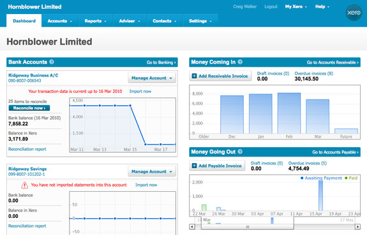Image resolution: width=367 pixels, height=235 pixels.
Task: Open the Reports menu
Action: click(x=96, y=21)
